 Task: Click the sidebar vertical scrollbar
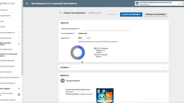[22, 37]
